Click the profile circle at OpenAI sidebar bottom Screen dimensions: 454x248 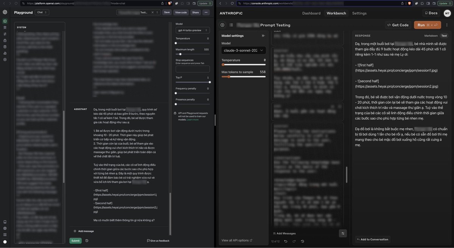click(x=5, y=242)
